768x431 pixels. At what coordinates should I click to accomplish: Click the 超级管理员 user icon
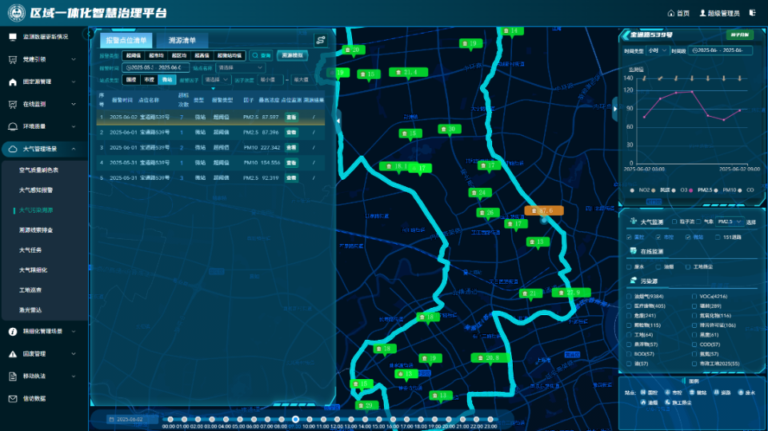point(702,14)
